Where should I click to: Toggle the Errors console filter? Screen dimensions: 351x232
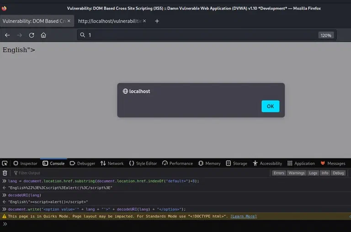click(279, 173)
